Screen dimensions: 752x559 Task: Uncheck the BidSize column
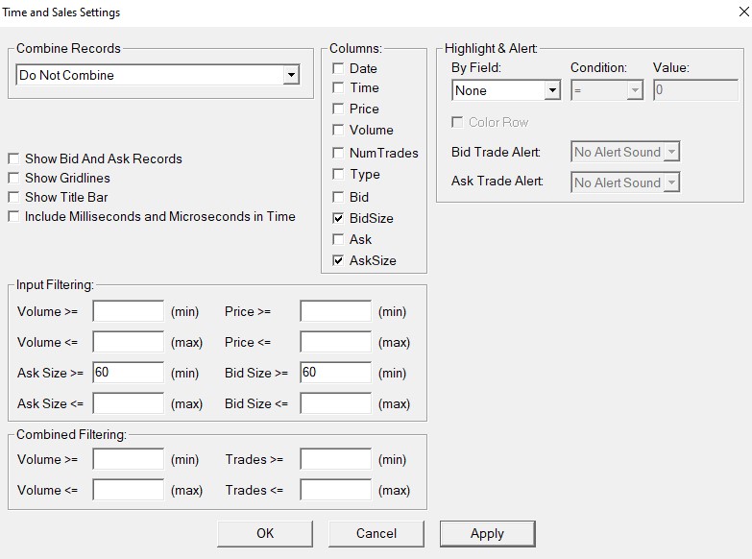pos(338,218)
